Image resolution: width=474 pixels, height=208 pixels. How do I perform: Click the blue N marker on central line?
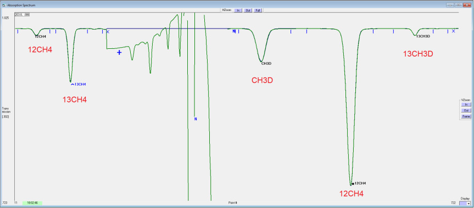point(196,119)
